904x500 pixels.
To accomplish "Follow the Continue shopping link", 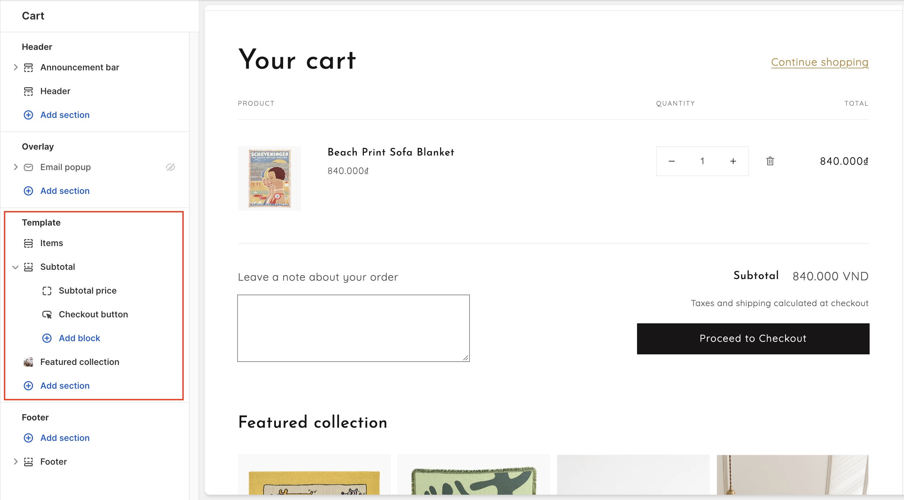I will tap(819, 62).
